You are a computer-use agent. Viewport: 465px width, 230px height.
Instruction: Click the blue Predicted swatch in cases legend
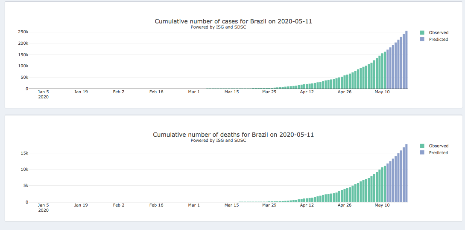coord(422,39)
